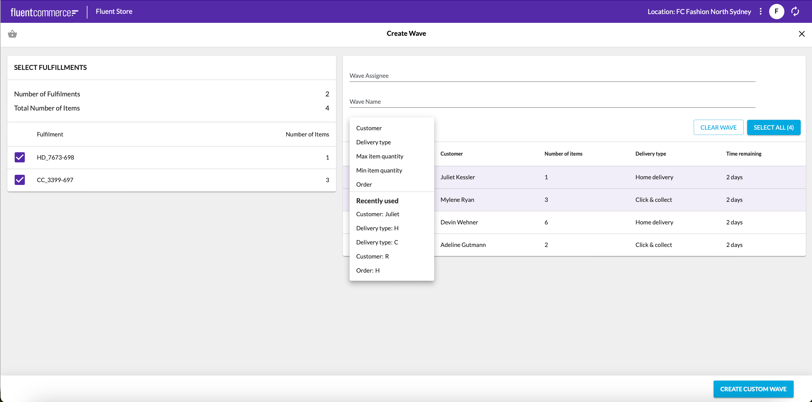Click the F avatar icon top right
The image size is (812, 402).
pos(776,11)
